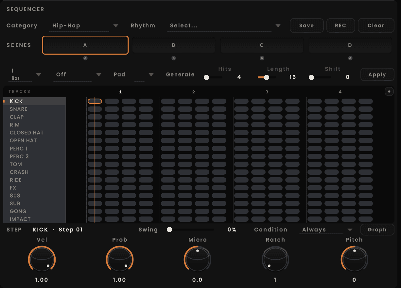401x288 pixels.
Task: Expand the Off dropdown arrow
Action: [99, 75]
